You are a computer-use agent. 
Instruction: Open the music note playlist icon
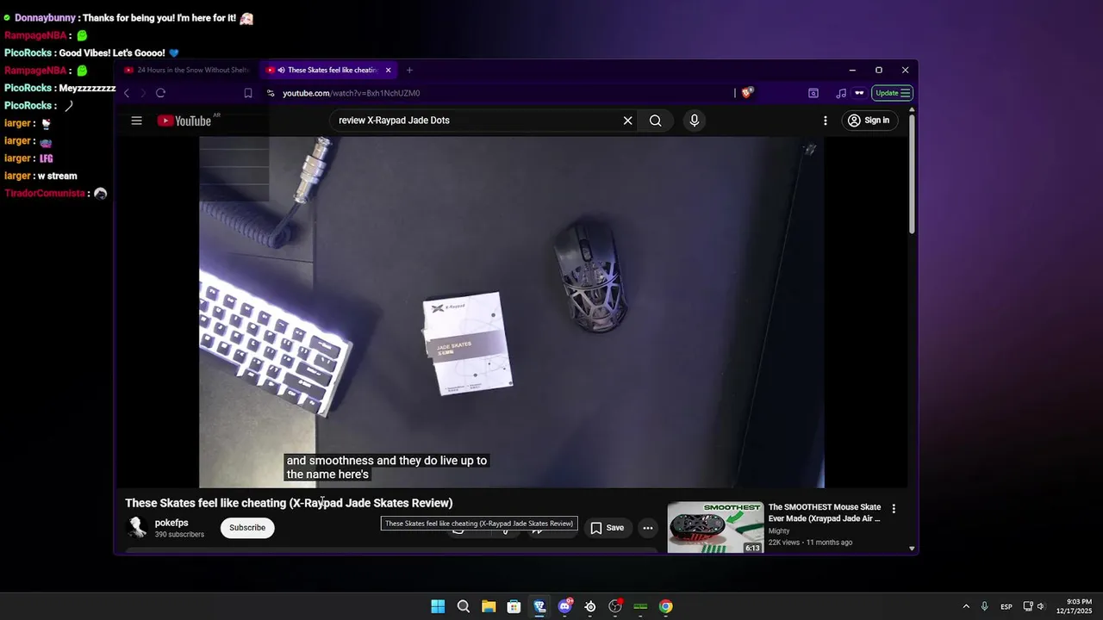coord(840,93)
